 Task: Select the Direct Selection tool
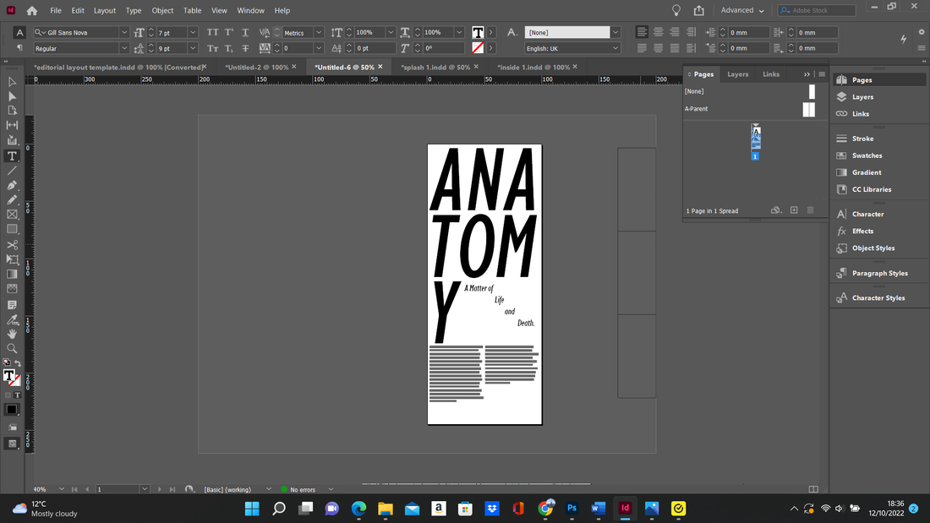pos(12,96)
